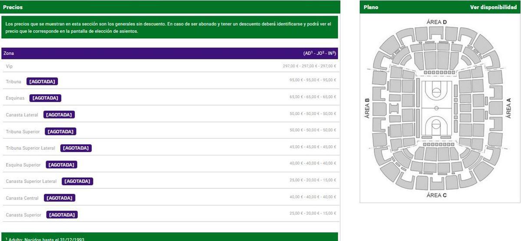Screen dimensions: 521x241
Task: Click the ÁREA C label on the seat map
Action: [x=436, y=196]
